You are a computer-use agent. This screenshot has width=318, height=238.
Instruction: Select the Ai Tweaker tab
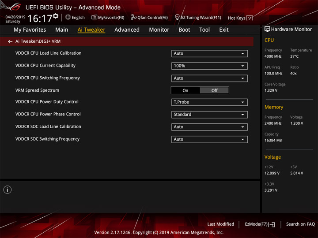pyautogui.click(x=91, y=30)
